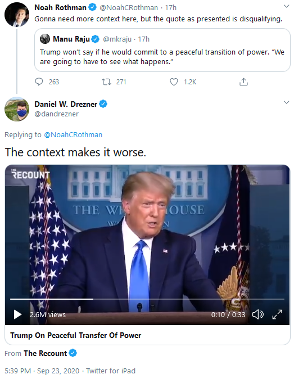Open Daniel W. Drezner's avatar
This screenshot has width=294, height=379.
(x=17, y=109)
